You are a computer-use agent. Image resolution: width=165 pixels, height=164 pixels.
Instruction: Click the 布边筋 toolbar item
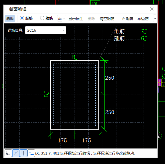tap(143, 19)
